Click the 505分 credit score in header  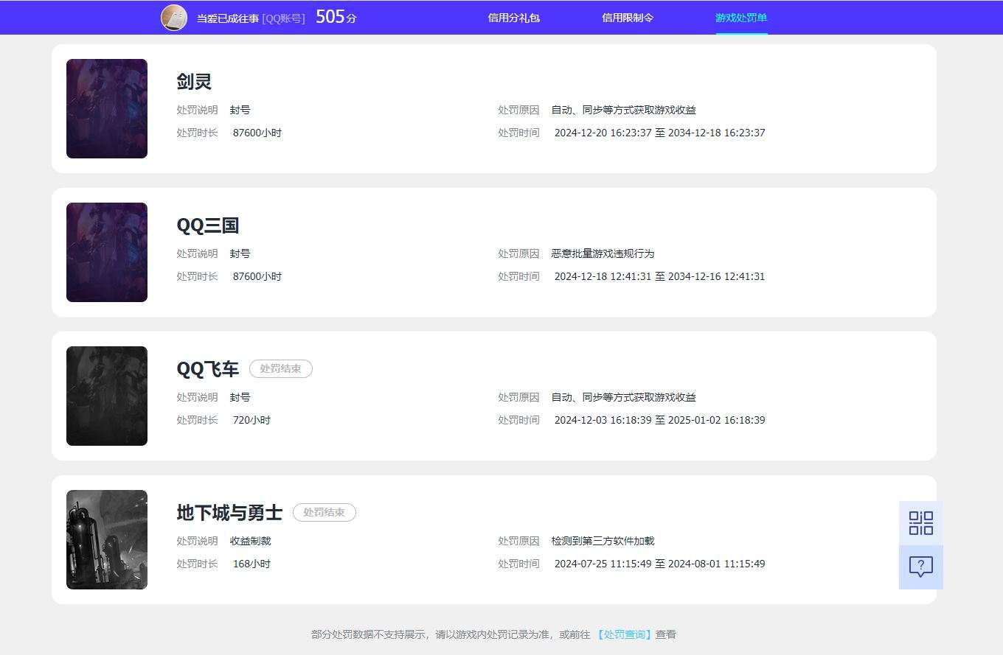(x=336, y=17)
